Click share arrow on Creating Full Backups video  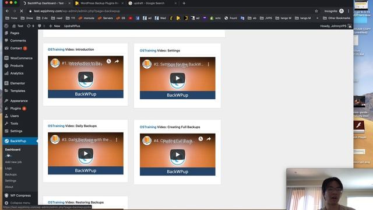pyautogui.click(x=209, y=139)
